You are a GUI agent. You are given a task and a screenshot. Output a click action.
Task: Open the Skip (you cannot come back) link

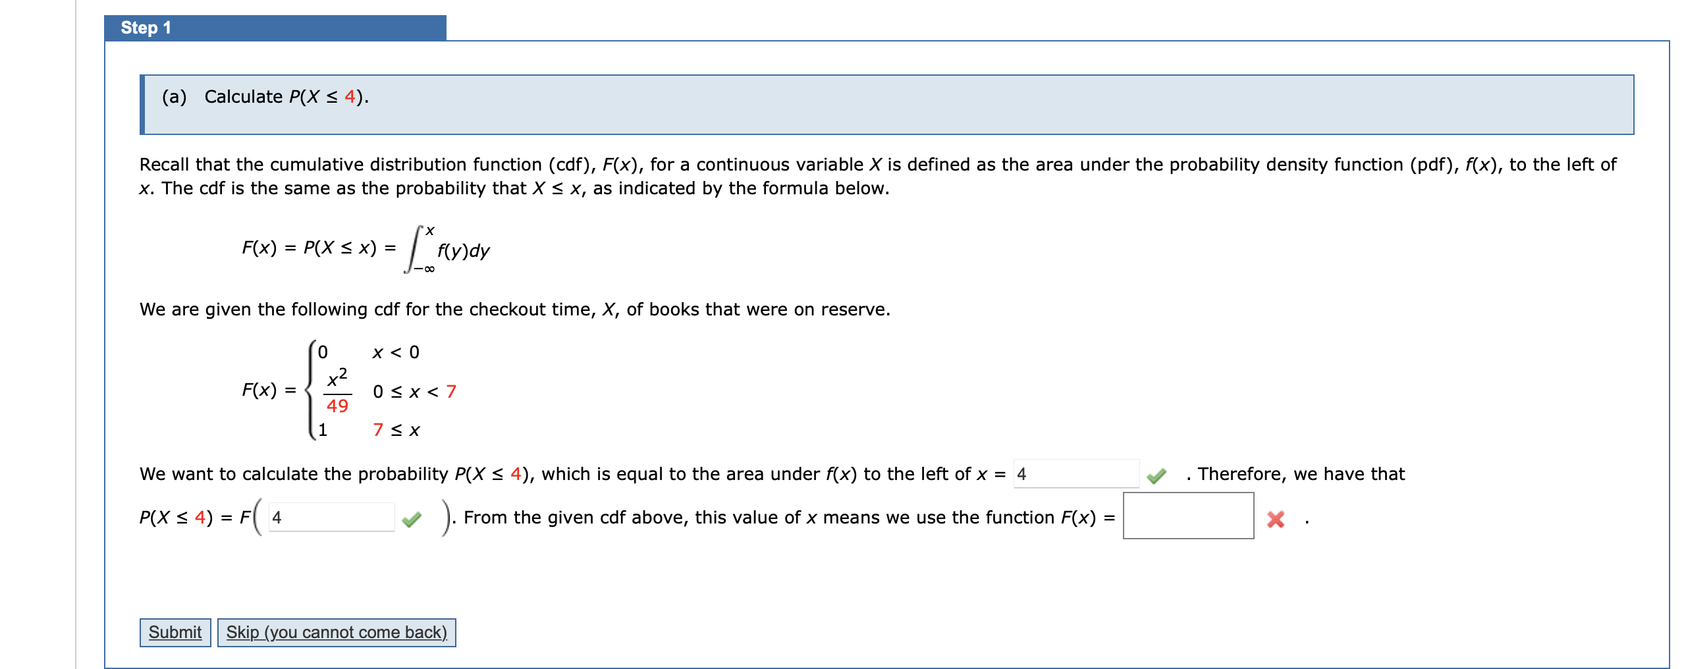337,632
